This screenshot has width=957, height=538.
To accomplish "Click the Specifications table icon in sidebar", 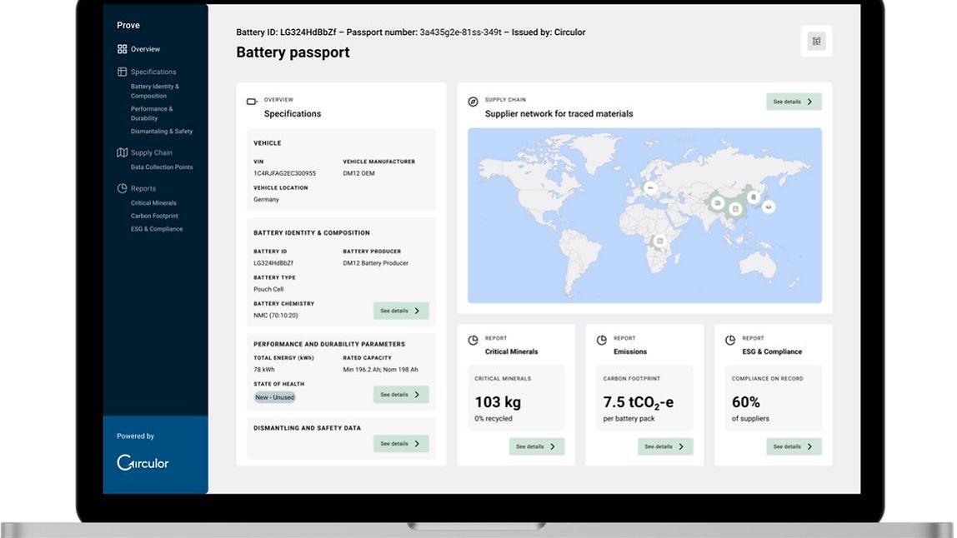I will (x=123, y=72).
